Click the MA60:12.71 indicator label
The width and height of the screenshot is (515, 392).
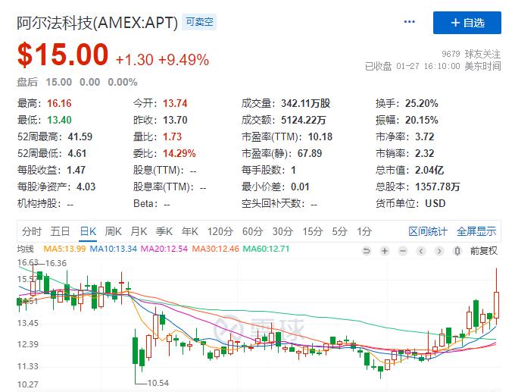[x=266, y=249]
